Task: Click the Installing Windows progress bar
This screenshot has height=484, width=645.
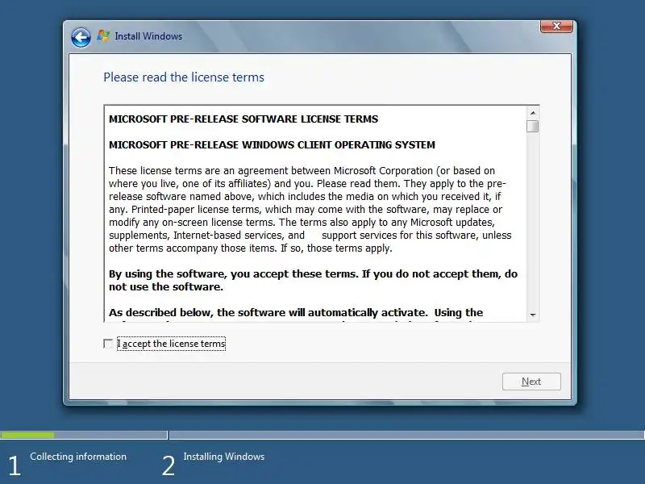Action: (x=407, y=435)
